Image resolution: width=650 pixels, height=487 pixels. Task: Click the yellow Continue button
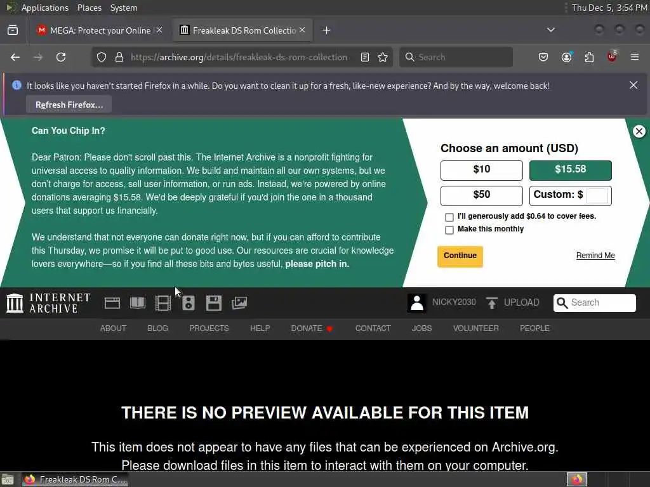(x=460, y=256)
